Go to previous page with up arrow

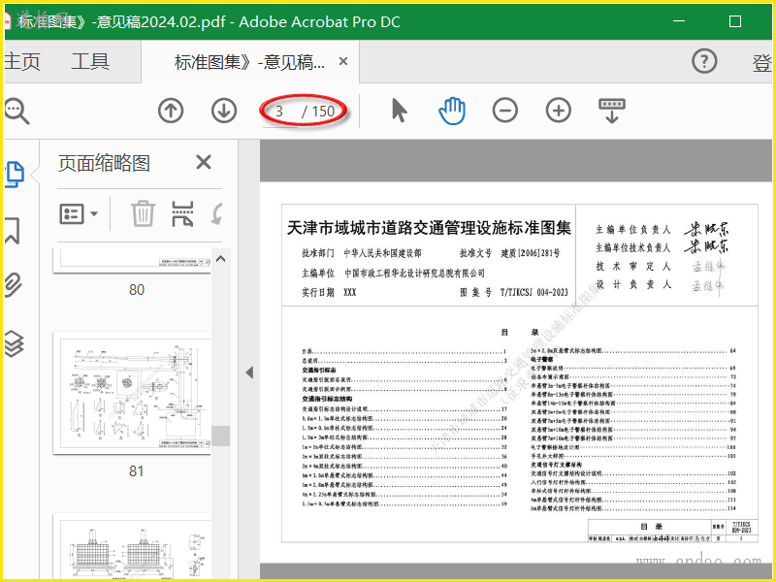(171, 111)
